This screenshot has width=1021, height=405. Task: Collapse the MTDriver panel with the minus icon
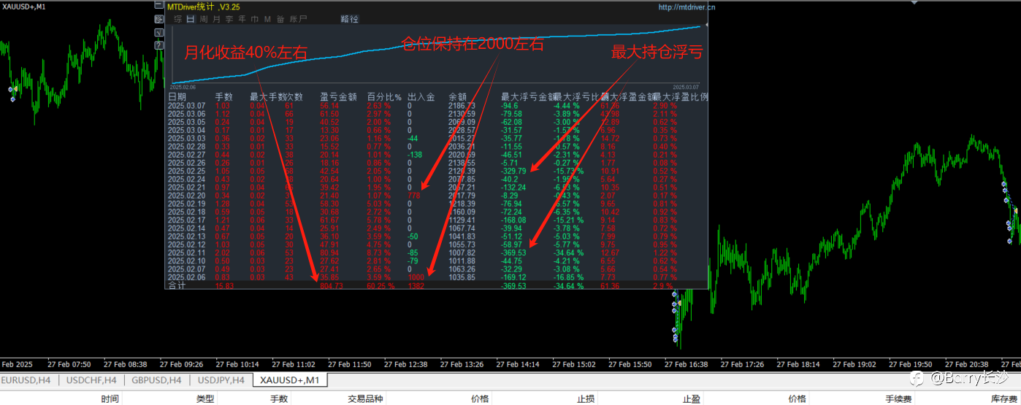click(159, 4)
